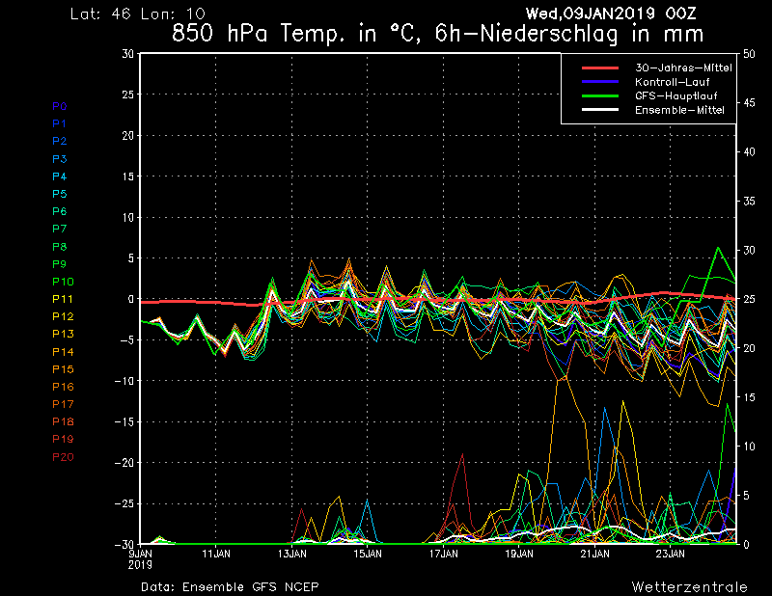Pick the P3 ensemble label
This screenshot has height=596, width=772.
coord(60,159)
